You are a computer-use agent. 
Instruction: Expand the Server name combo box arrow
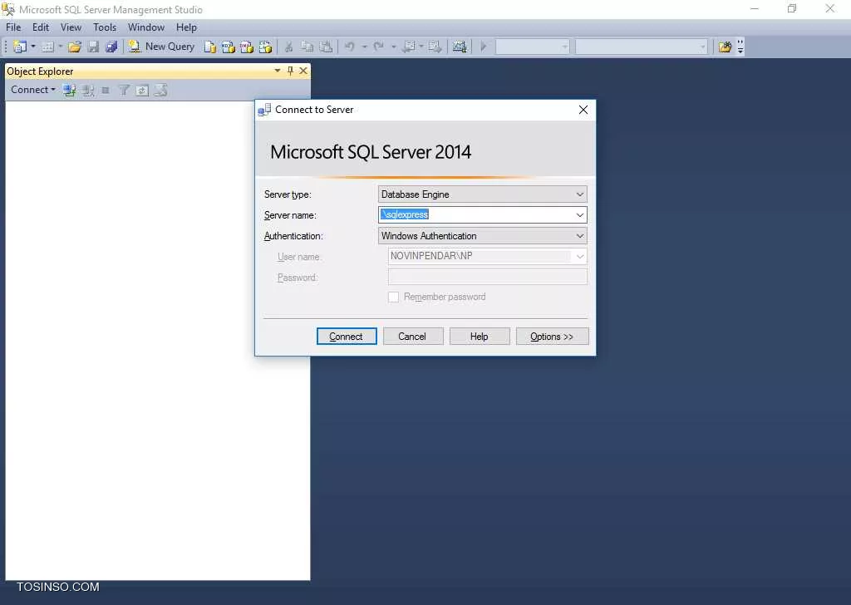(x=579, y=215)
